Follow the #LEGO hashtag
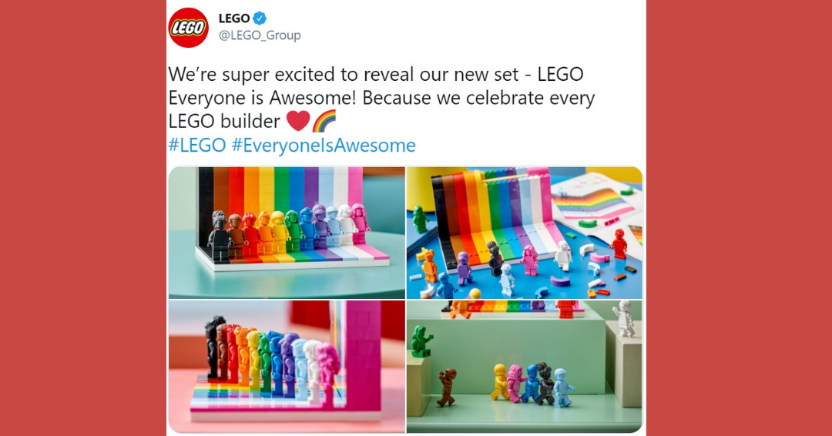 click(x=197, y=146)
